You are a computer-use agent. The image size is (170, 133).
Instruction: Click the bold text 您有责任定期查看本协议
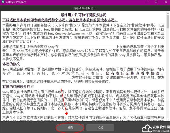click(135, 73)
